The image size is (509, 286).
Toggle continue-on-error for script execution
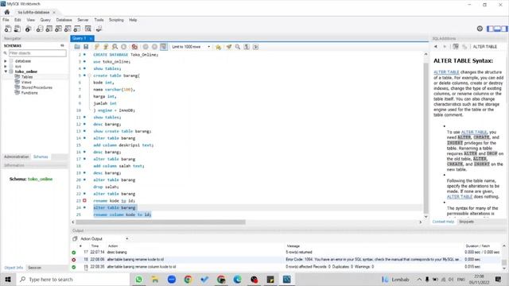(134, 47)
